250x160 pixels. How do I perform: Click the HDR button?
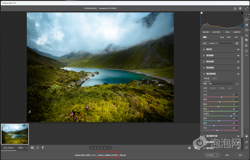tap(236, 37)
